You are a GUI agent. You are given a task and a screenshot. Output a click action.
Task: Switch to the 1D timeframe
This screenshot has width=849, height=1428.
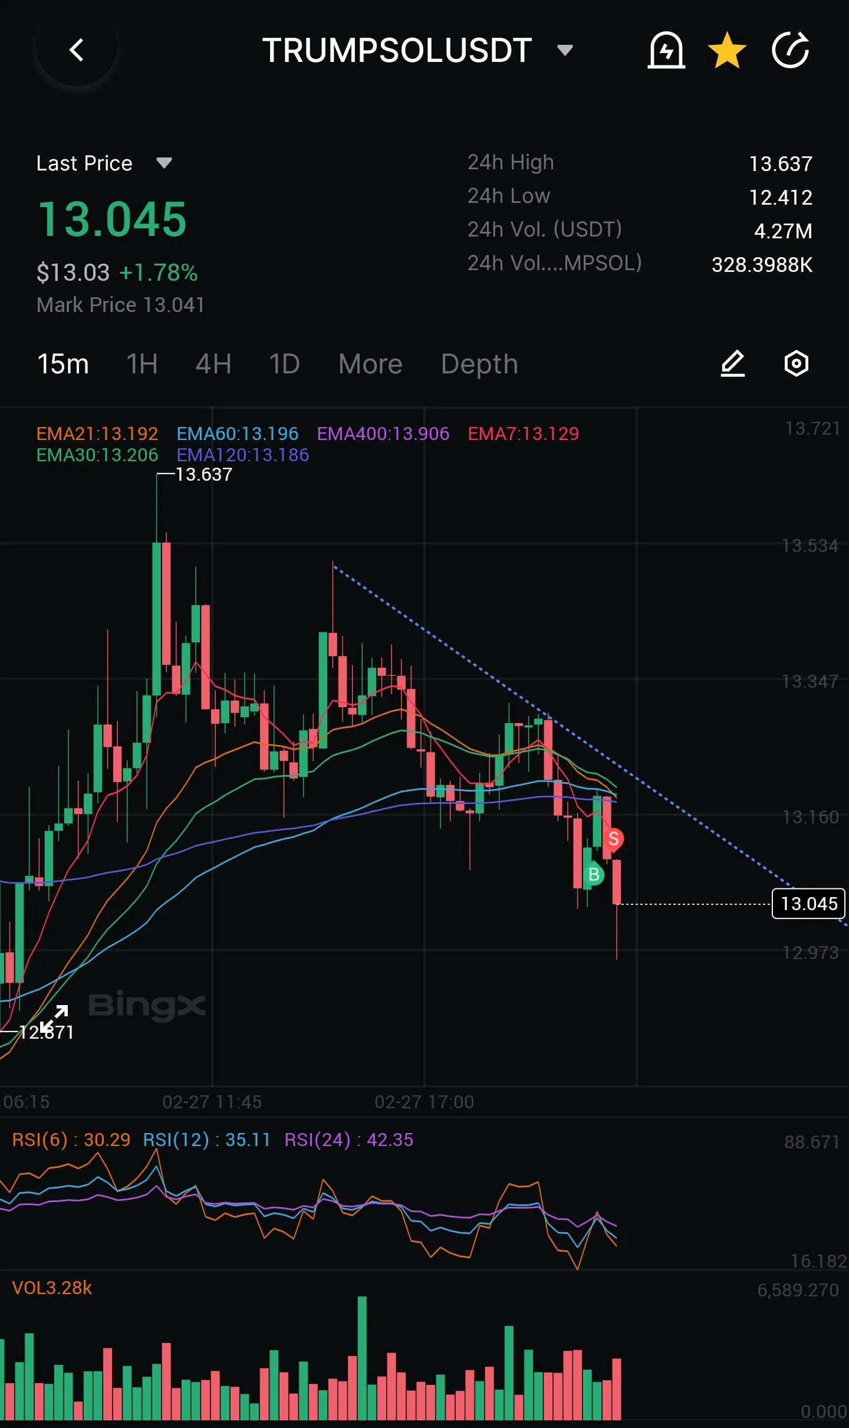pos(285,364)
